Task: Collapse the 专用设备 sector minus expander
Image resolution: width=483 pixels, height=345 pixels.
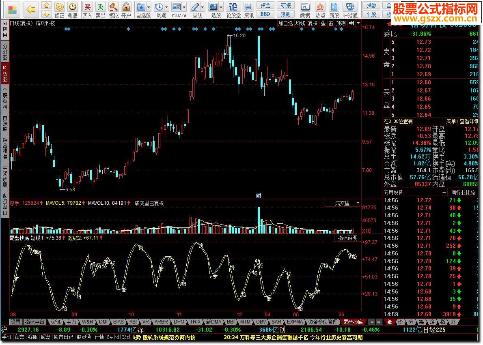Action: [x=444, y=192]
